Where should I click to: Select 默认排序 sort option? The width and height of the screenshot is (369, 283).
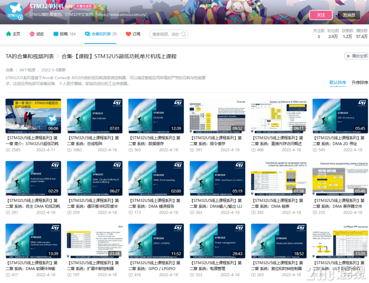pos(338,82)
